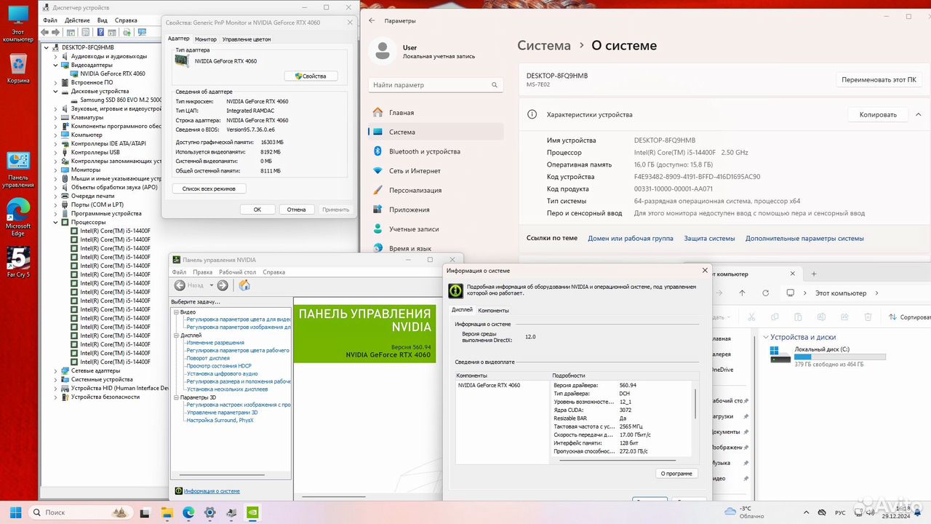Collapse Процессоры tree node

(x=56, y=222)
